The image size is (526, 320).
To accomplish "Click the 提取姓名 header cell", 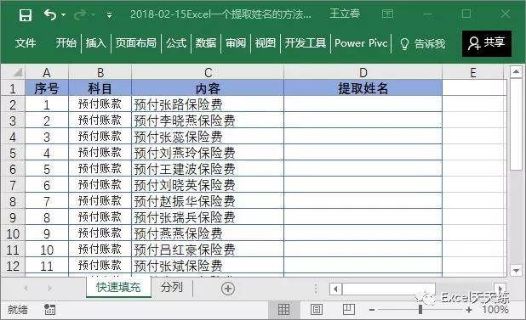I will pyautogui.click(x=363, y=88).
